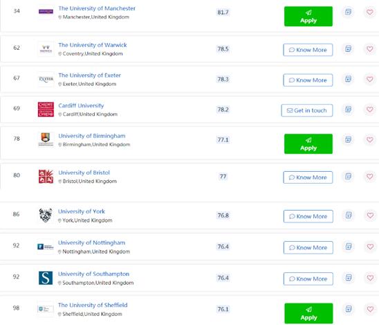Add University of Sheffield to compare list
Screen dimensions: 379x325
tap(349, 309)
